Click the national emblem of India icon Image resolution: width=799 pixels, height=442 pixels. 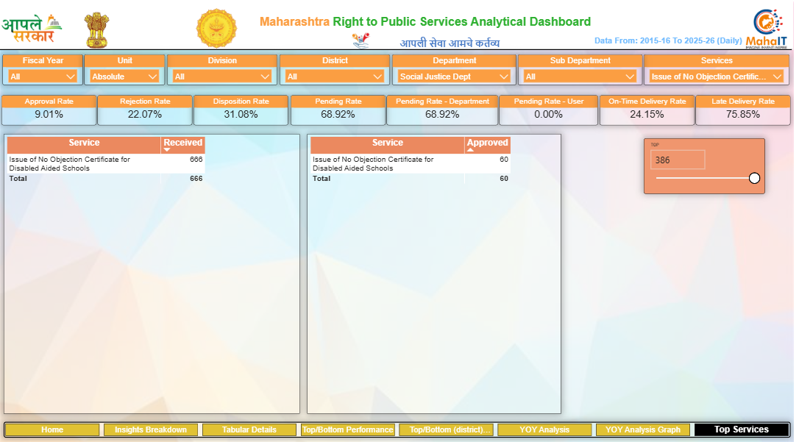(96, 29)
